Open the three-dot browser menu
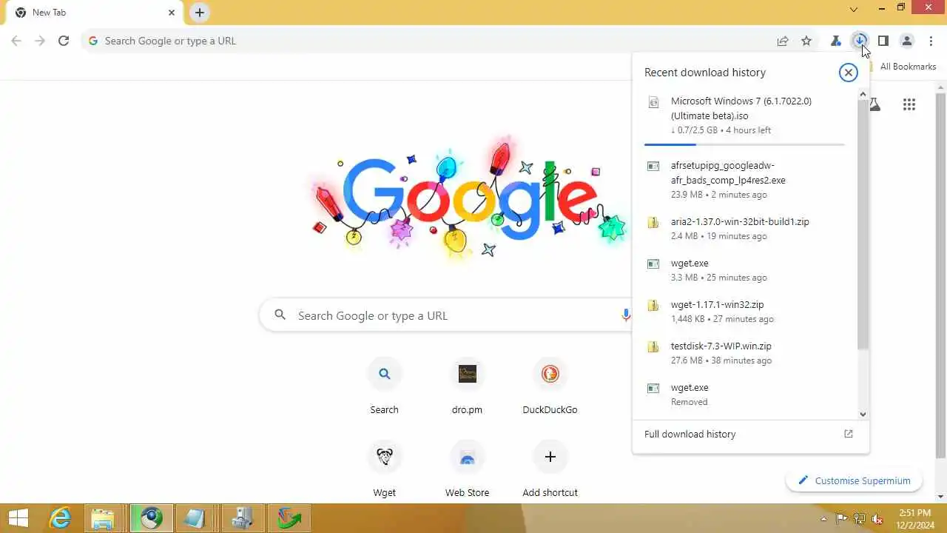This screenshot has height=533, width=947. (x=931, y=41)
